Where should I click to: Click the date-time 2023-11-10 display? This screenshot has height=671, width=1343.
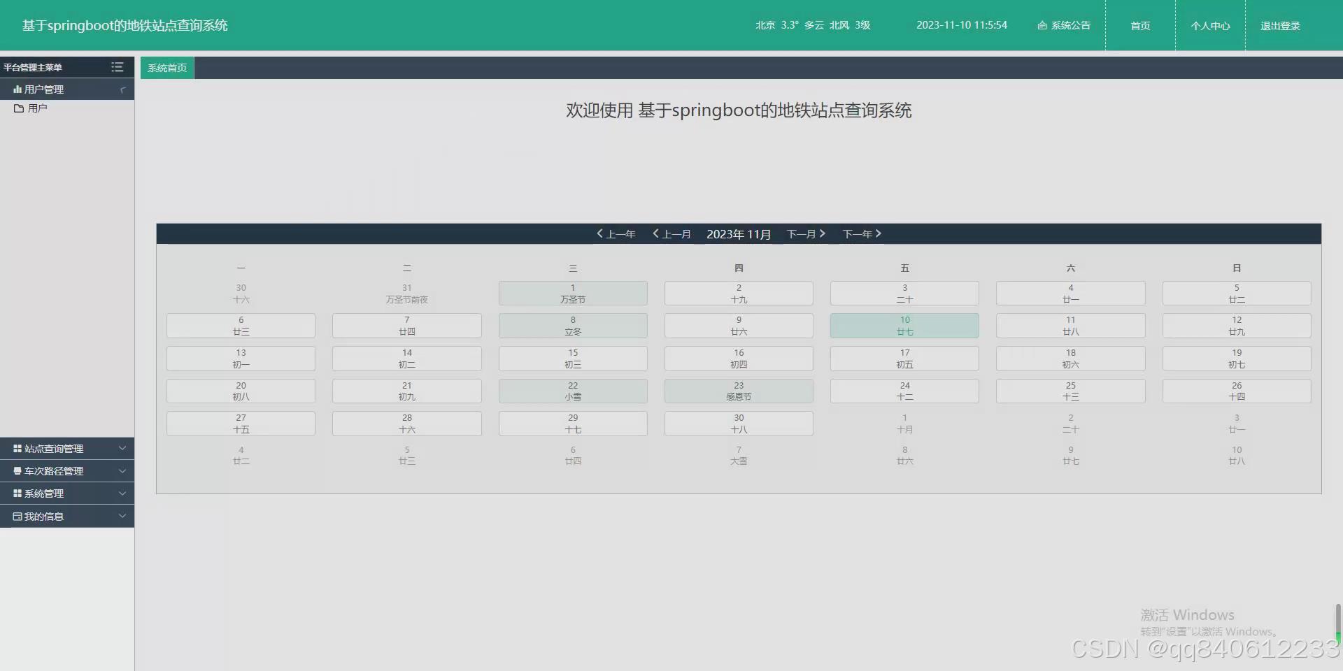pos(962,25)
